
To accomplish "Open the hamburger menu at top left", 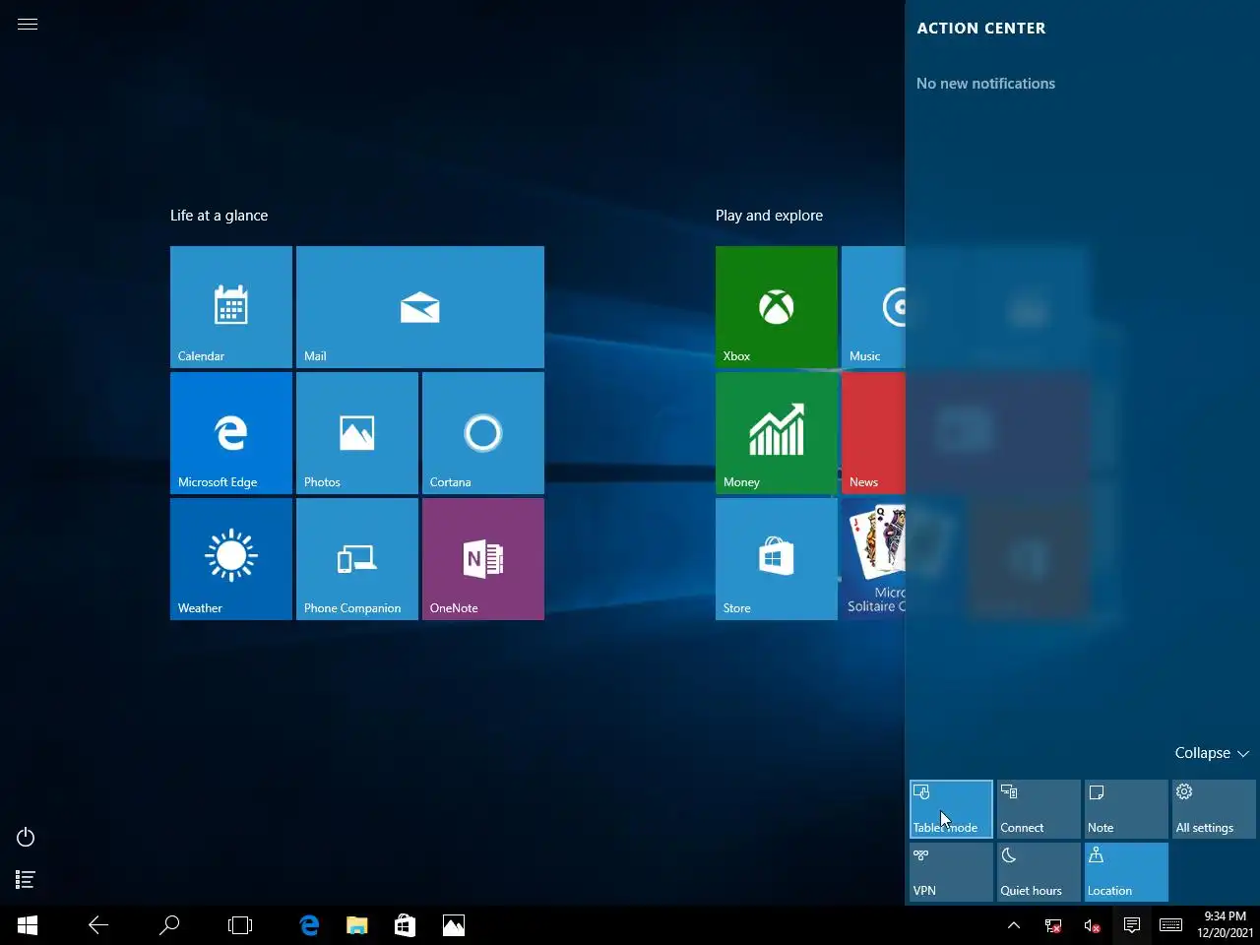I will coord(28,25).
